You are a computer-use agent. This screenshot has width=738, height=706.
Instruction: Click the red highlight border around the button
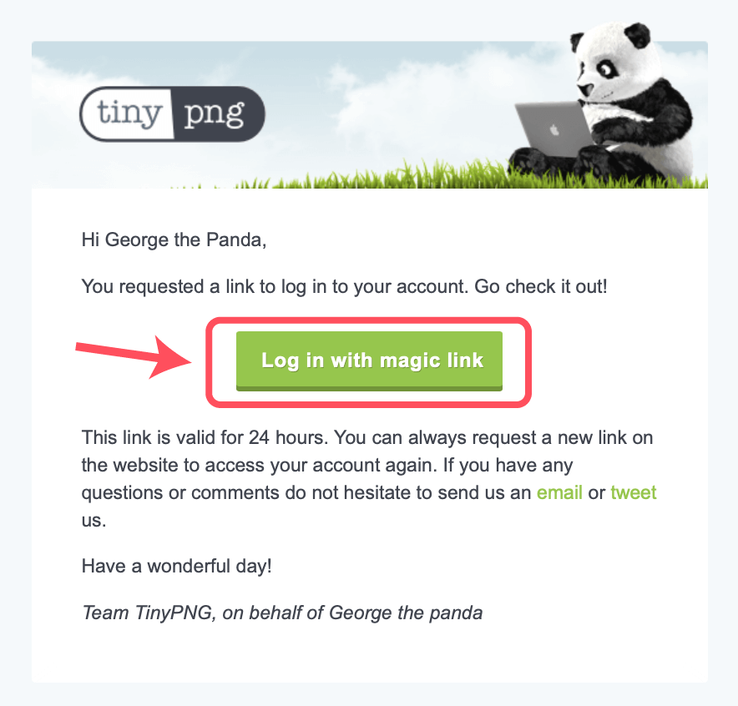coord(368,320)
